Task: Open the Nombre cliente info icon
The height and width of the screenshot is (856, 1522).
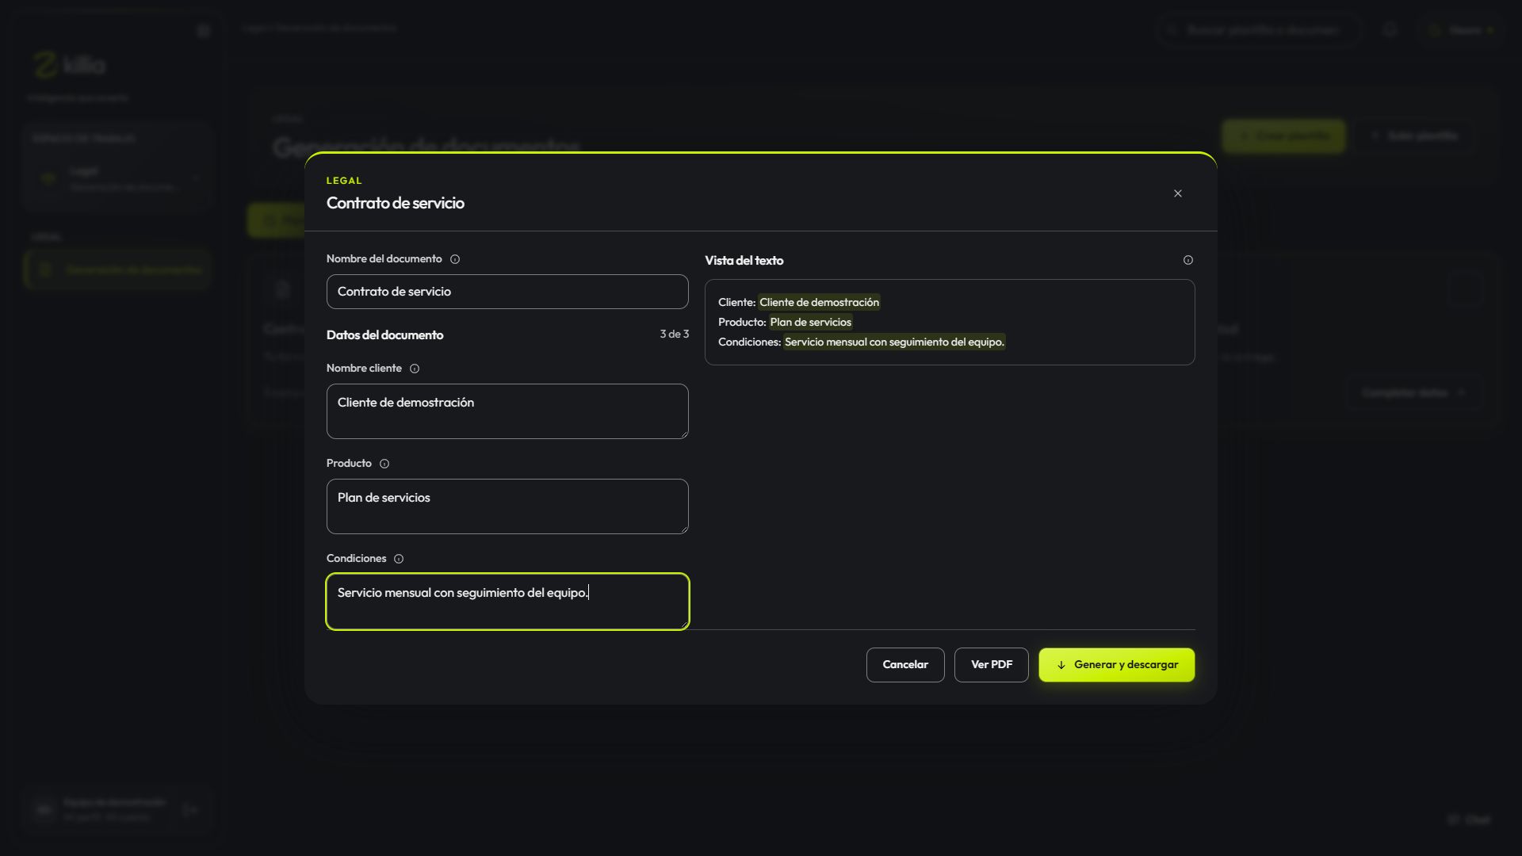Action: point(415,369)
